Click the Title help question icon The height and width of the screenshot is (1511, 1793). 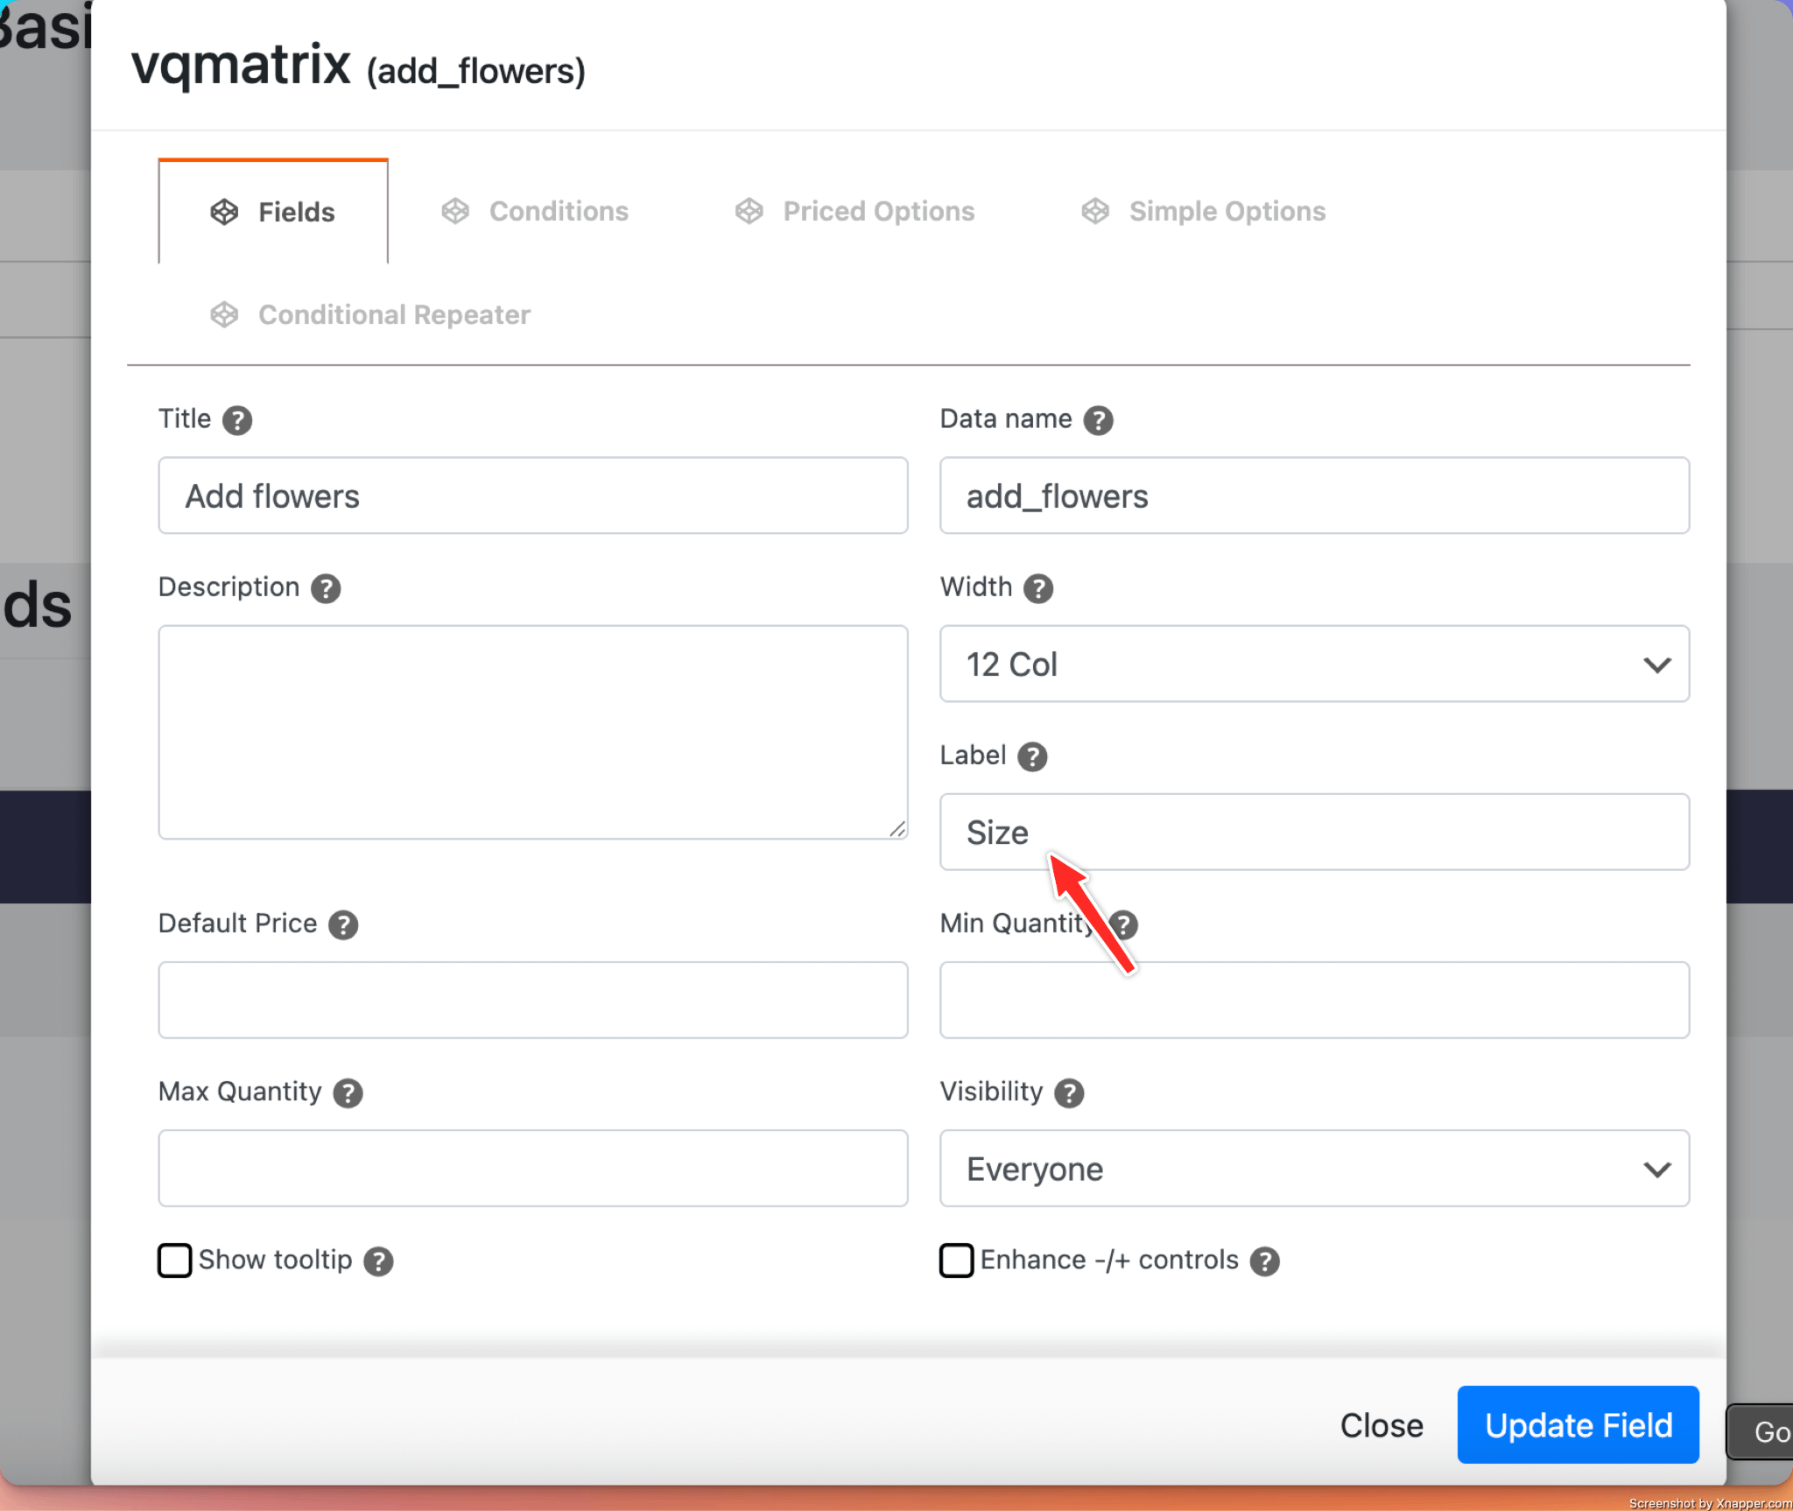click(237, 420)
